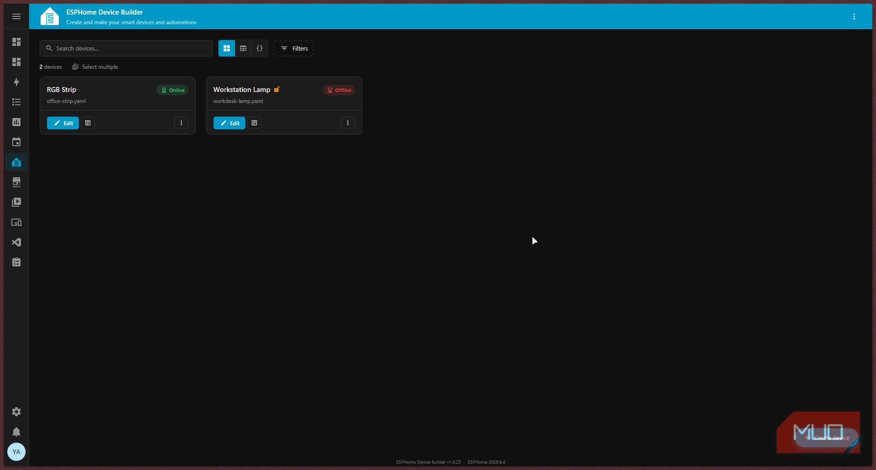Open the energy lightning bolt sidebar icon

(x=16, y=82)
